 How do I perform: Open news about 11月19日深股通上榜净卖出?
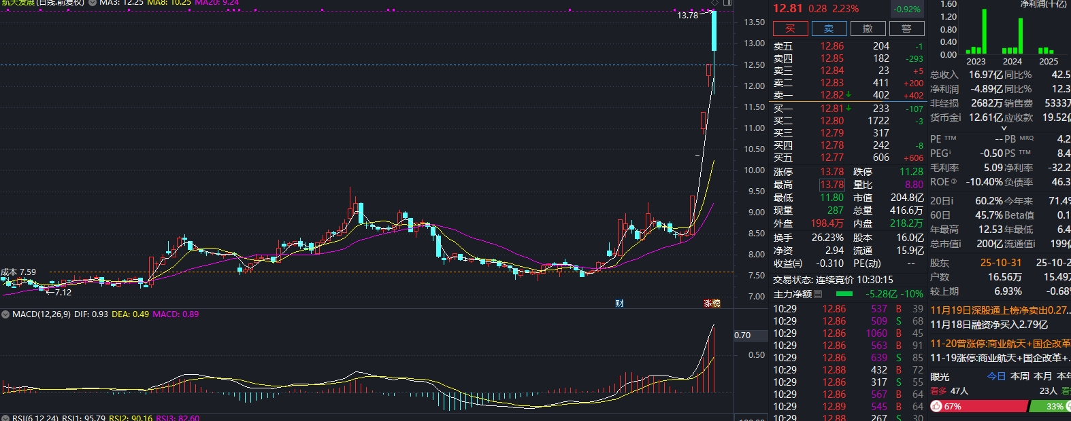coord(1000,310)
